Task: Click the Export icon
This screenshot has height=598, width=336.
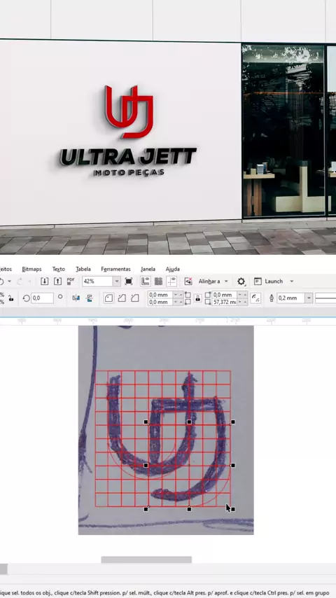Action: point(57,281)
